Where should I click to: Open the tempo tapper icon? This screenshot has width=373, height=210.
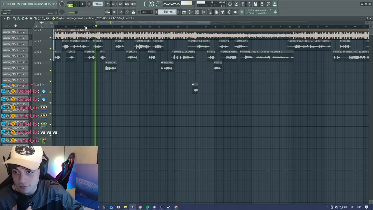[229, 12]
